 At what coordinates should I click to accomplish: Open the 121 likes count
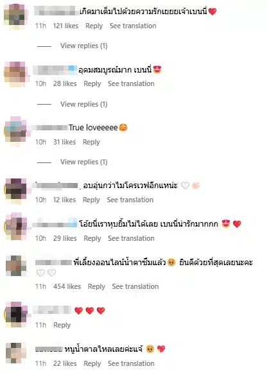65,26
